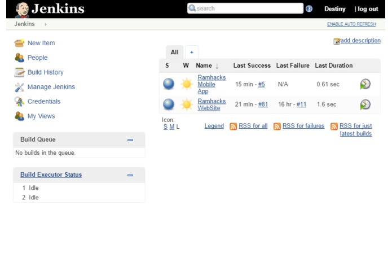Viewport: 392px width, 279px height.
Task: Sort by Last Success column
Action: 252,66
